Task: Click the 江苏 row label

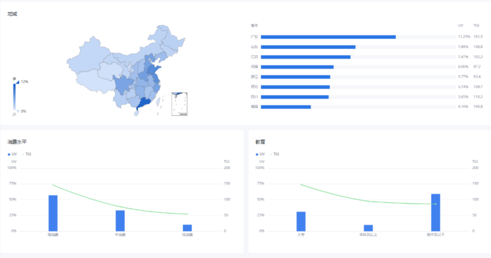Action: point(254,57)
